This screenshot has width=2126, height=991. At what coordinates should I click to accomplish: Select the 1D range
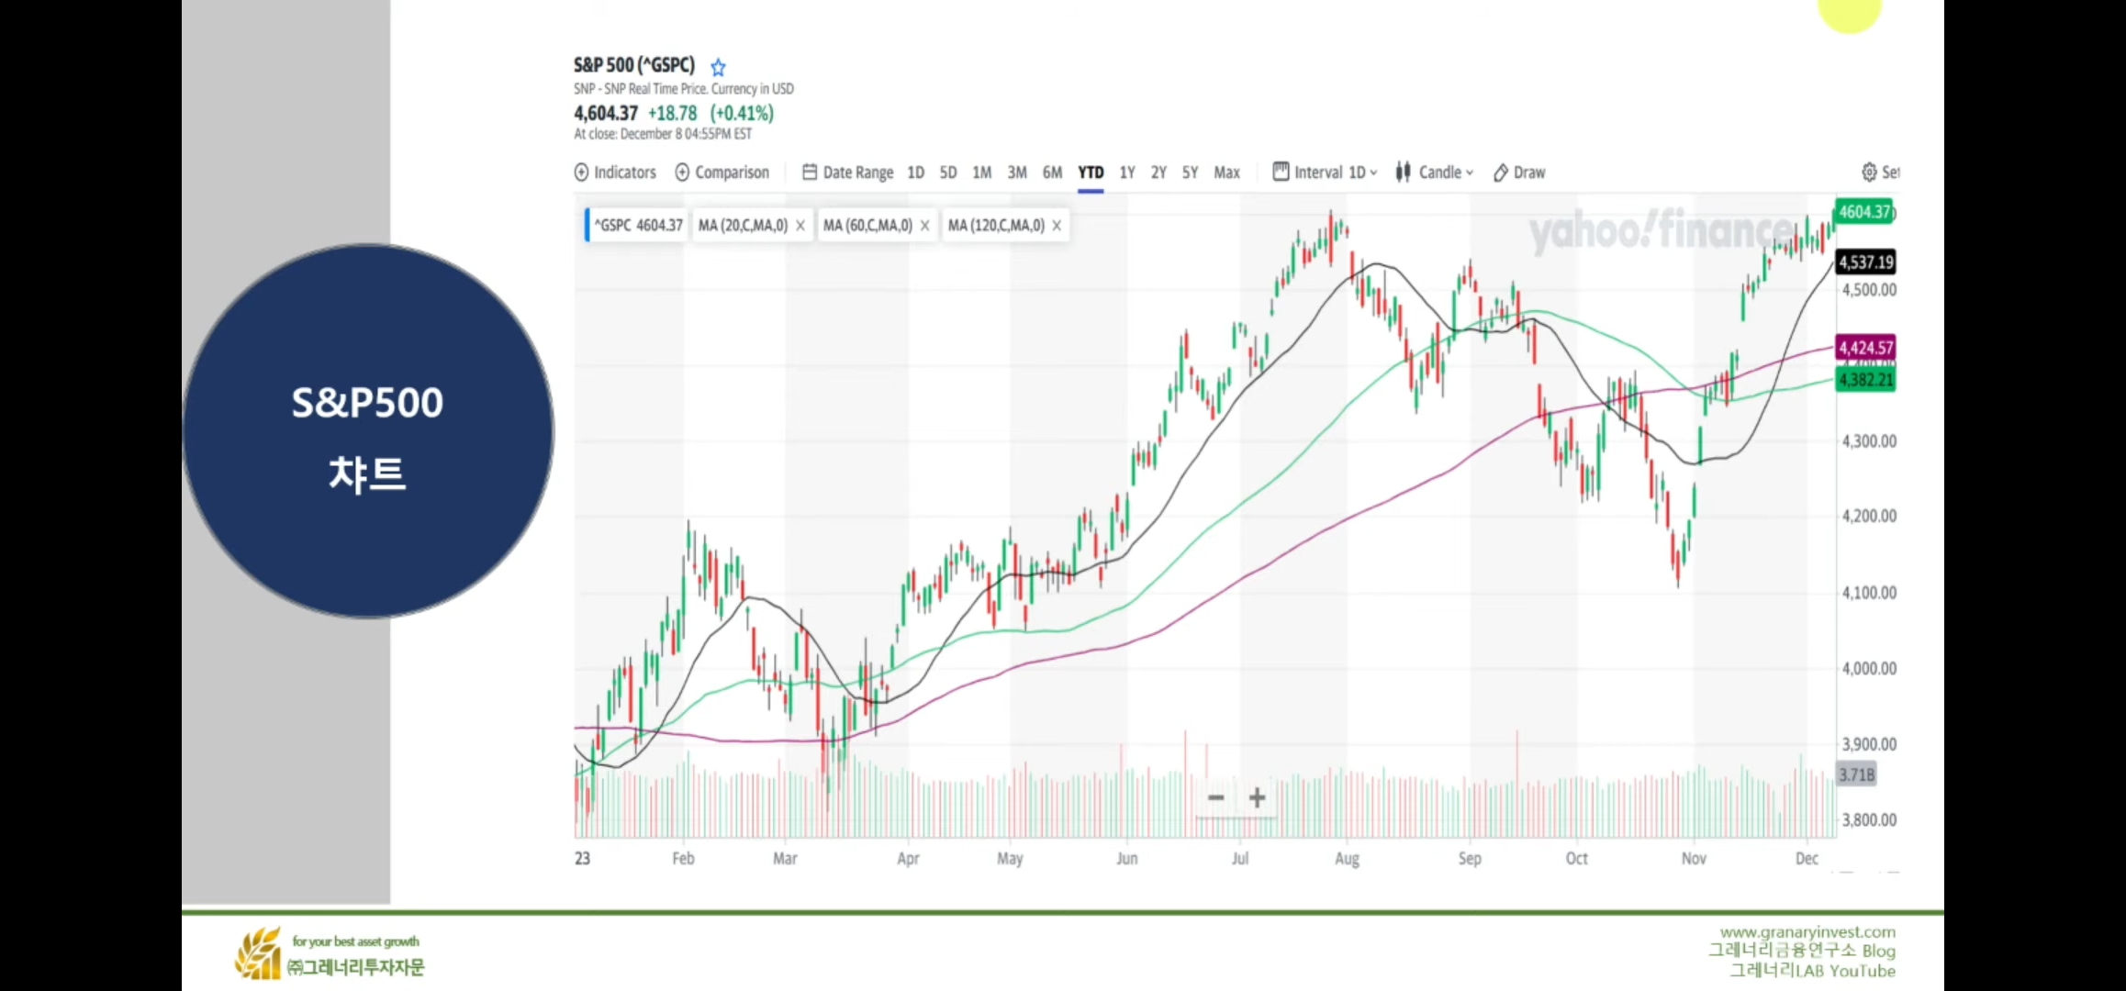pyautogui.click(x=915, y=173)
